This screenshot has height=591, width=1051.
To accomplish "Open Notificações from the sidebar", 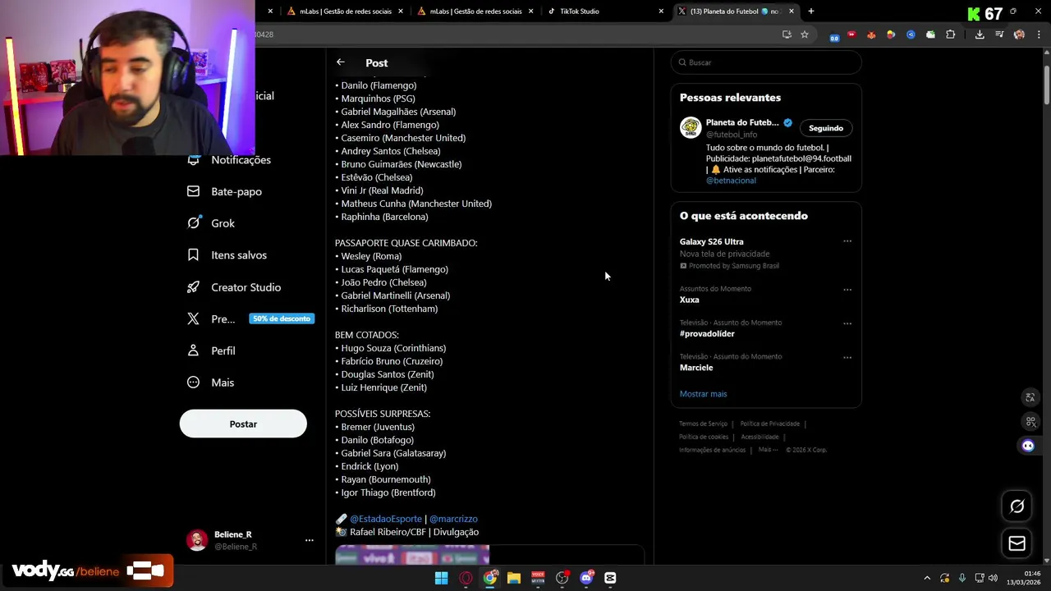I will (229, 160).
